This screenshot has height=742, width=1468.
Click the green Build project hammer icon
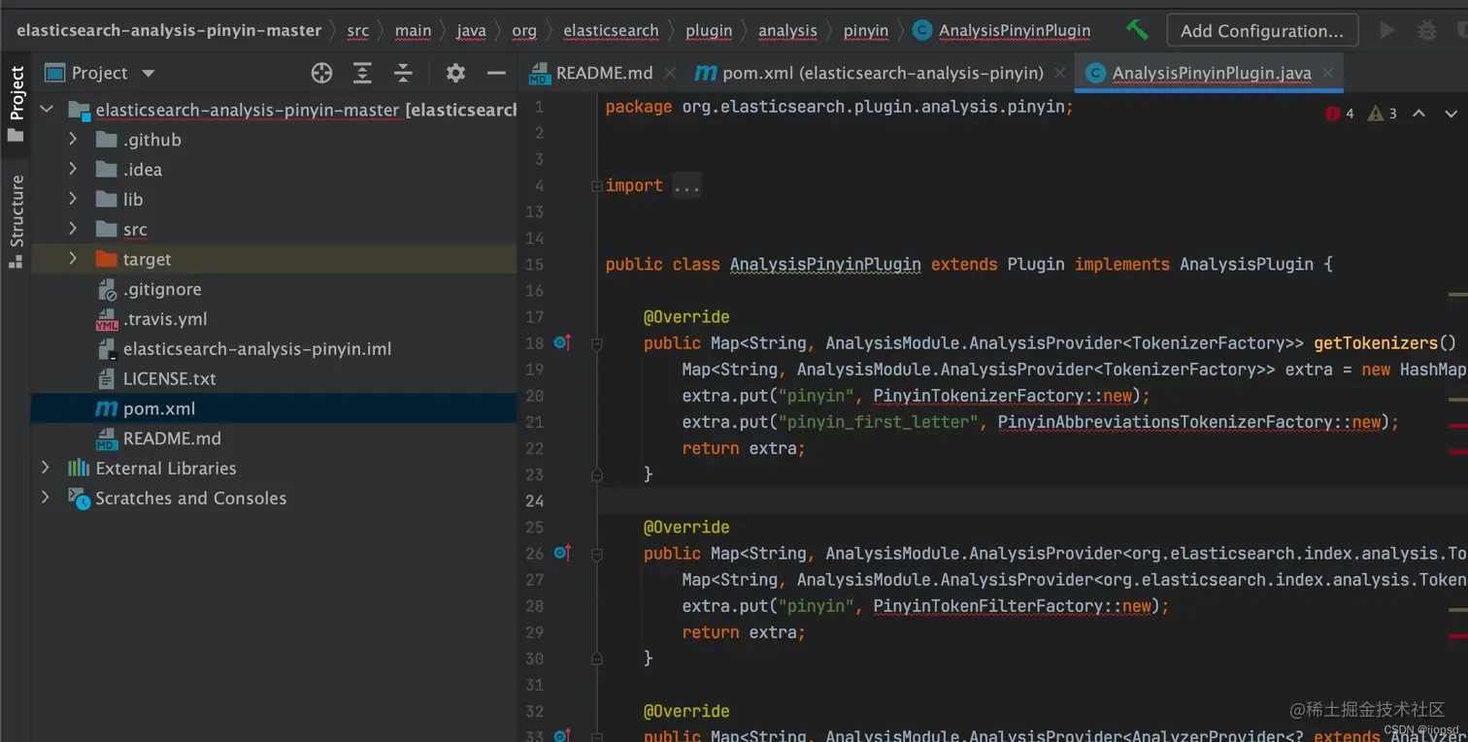click(x=1137, y=30)
